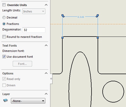The width and height of the screenshot is (126, 107).
Task: Click the dimension's right arrow handle
Action: [97, 16]
